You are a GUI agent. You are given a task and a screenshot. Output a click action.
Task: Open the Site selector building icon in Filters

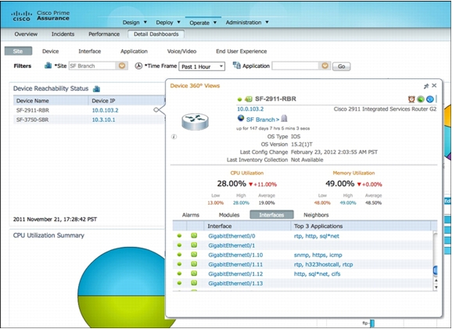(48, 66)
